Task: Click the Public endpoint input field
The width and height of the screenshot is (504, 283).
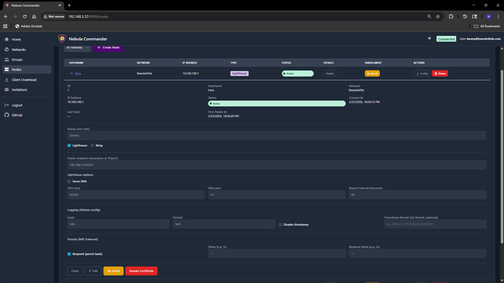Action: tap(276, 165)
